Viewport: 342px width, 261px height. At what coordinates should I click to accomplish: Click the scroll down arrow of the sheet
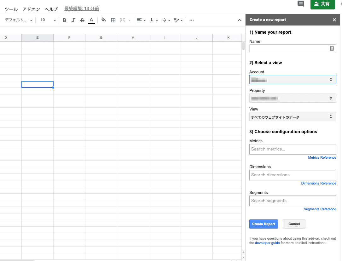243,257
